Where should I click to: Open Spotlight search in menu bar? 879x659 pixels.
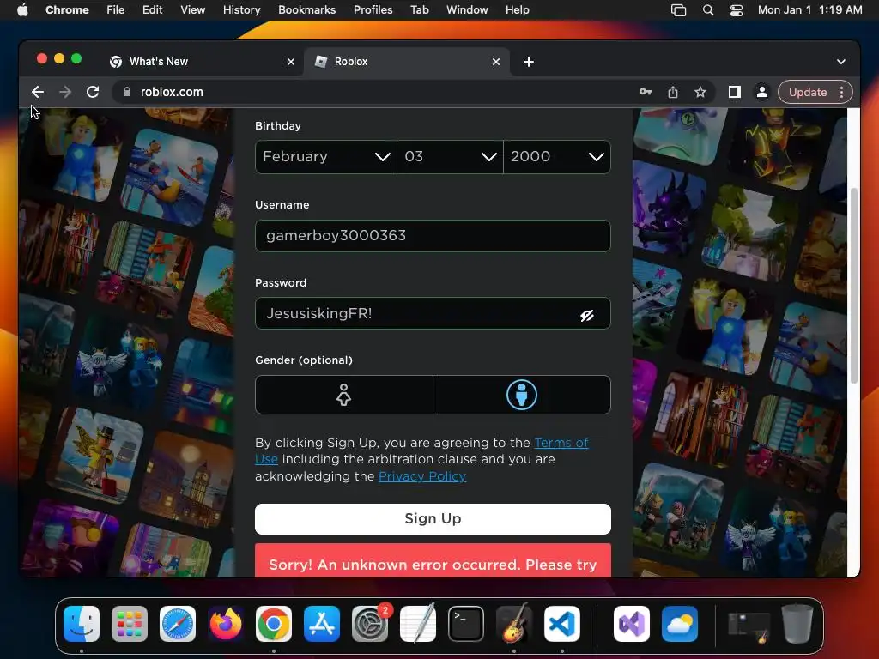click(708, 10)
